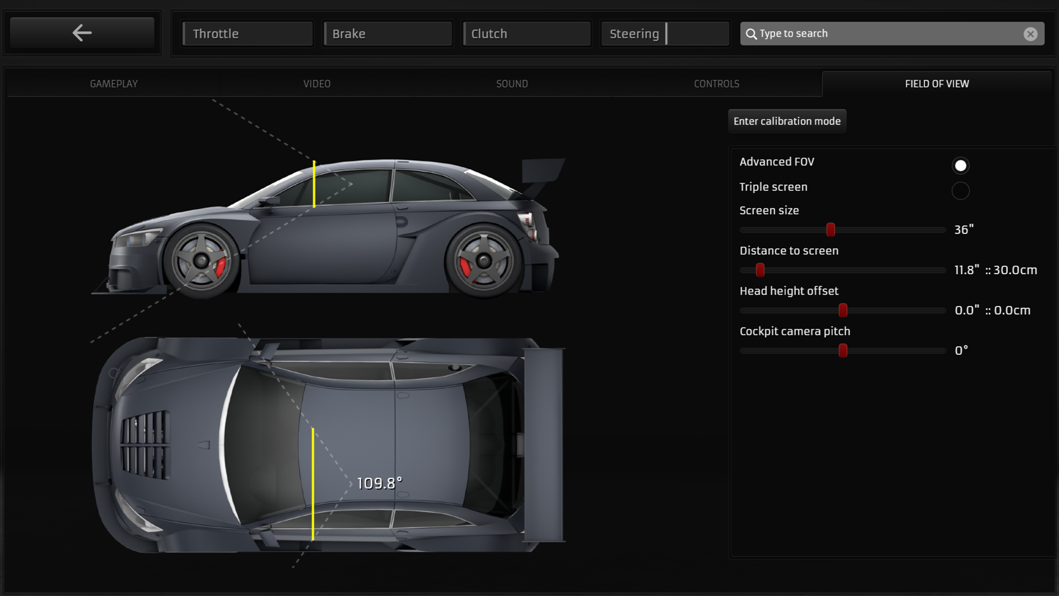Click the Clutch input box
Screen dimensions: 1059x596
click(x=526, y=33)
